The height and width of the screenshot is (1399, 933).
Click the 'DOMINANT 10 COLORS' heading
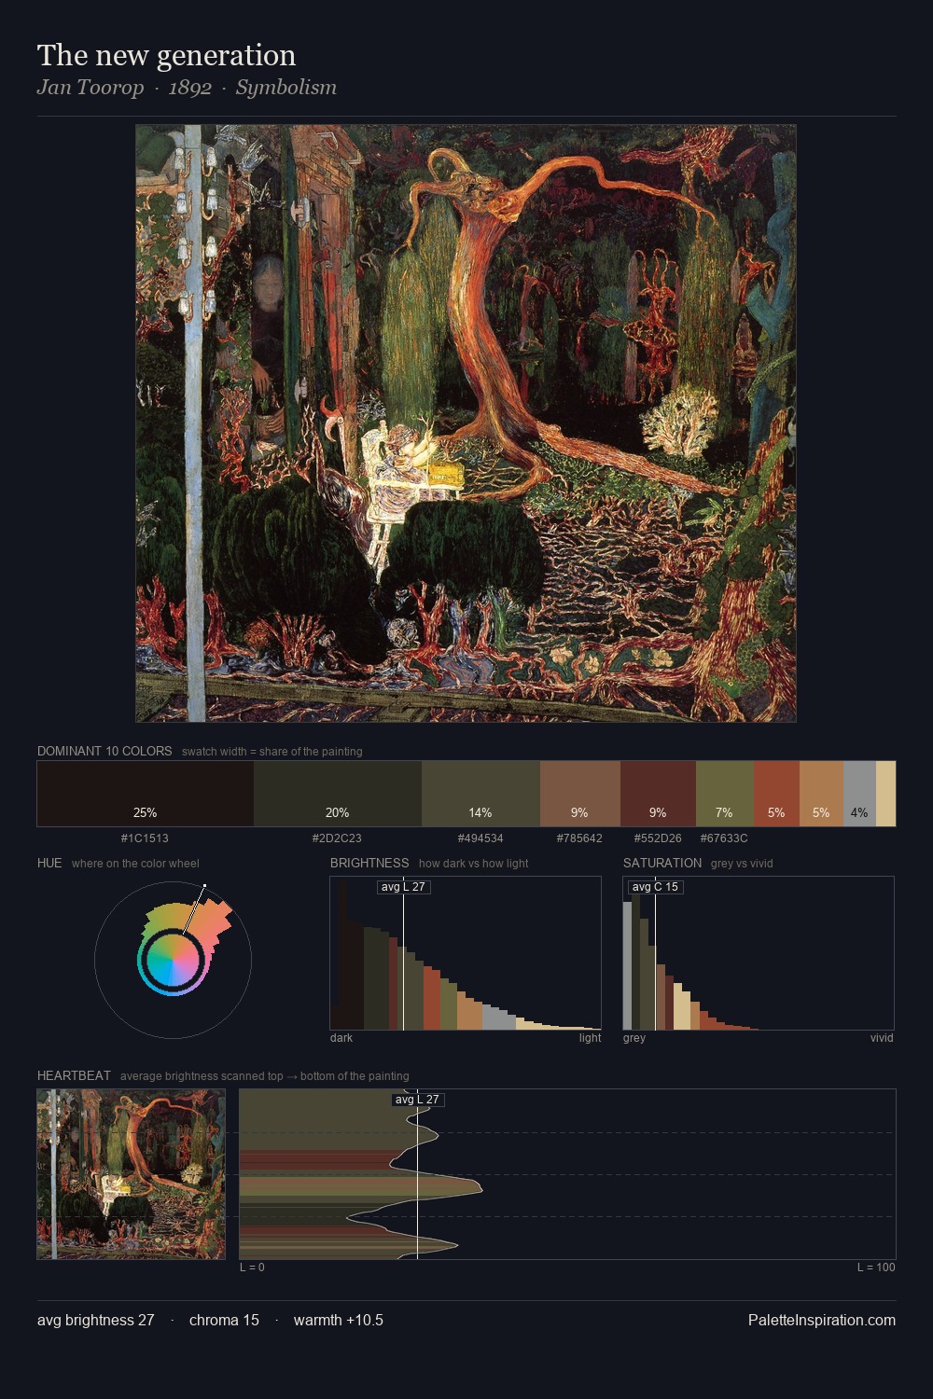104,751
